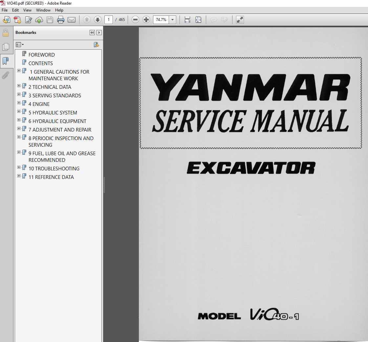This screenshot has width=368, height=342.
Task: Select 5 HYDRAULIC SYSTEM bookmark text
Action: click(53, 112)
